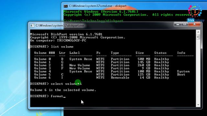
Task: Click the '260 GB' size value
Action: 144,65
